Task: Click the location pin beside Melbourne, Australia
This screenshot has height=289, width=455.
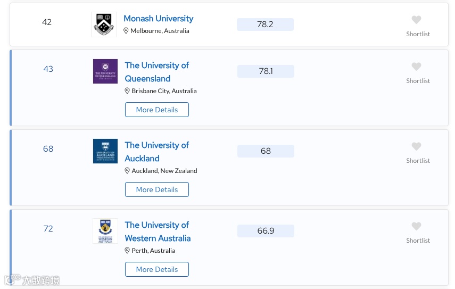Action: tap(126, 31)
